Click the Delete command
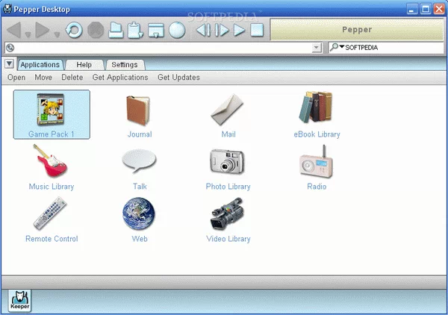Image resolution: width=448 pixels, height=315 pixels. point(72,78)
